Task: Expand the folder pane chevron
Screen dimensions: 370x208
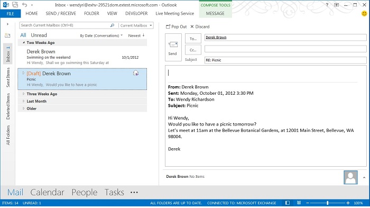Action: pyautogui.click(x=7, y=24)
